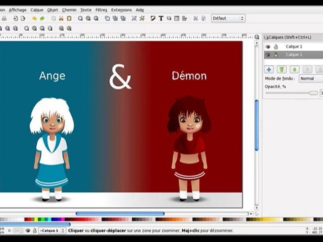This screenshot has width=323, height=242.
Task: Open the Extensions menu
Action: pyautogui.click(x=121, y=10)
